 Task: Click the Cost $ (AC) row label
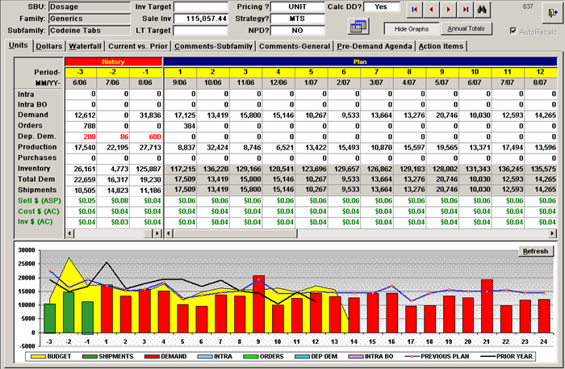pyautogui.click(x=39, y=212)
